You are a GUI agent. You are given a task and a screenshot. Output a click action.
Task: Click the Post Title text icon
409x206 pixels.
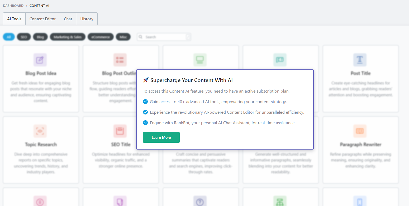(360, 60)
